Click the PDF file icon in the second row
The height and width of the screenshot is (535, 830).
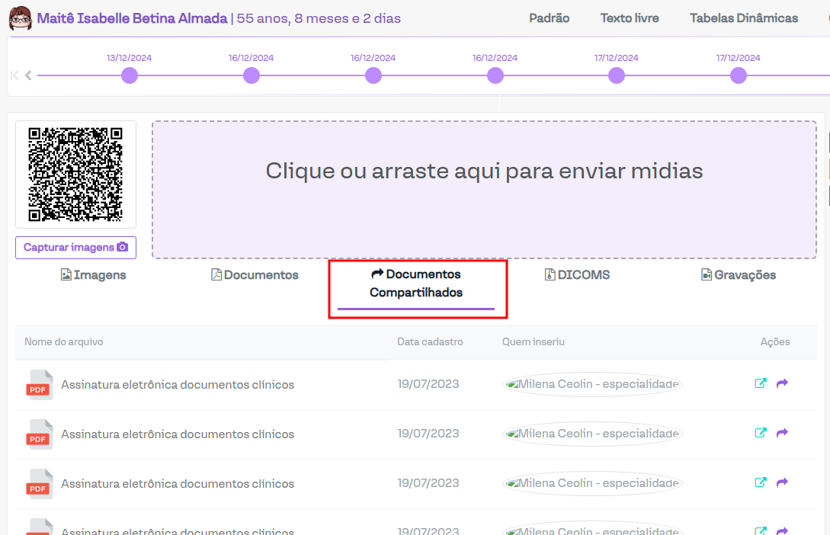[39, 434]
